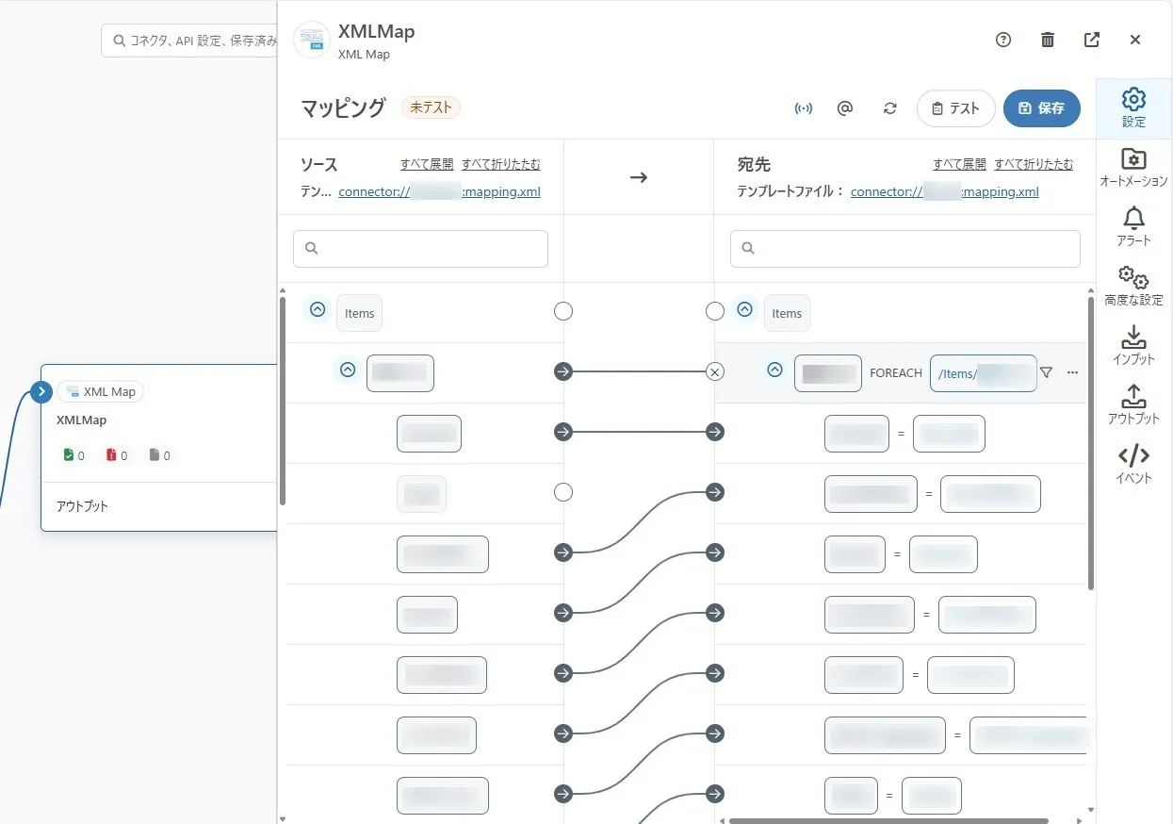Remove mapping via X circle on FOREACH row

click(715, 372)
